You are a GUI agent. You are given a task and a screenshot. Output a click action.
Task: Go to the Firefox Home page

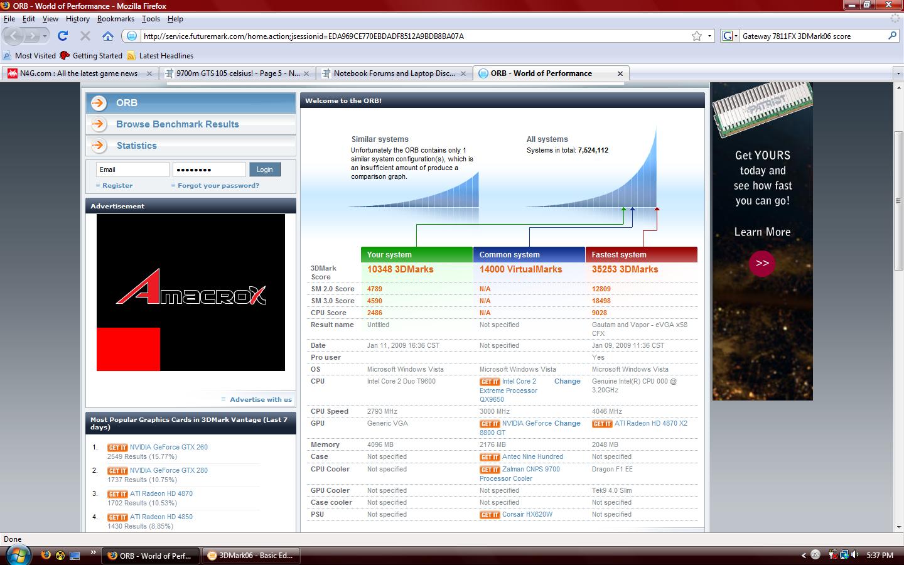108,36
